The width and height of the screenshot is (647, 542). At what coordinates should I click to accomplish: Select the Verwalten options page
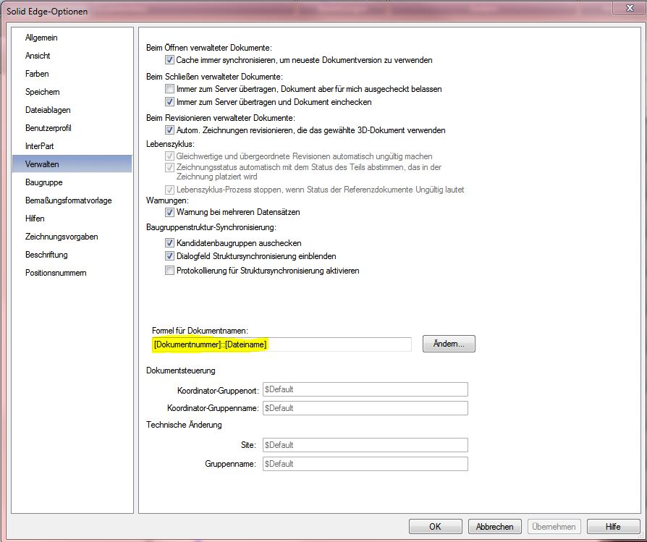[x=72, y=164]
